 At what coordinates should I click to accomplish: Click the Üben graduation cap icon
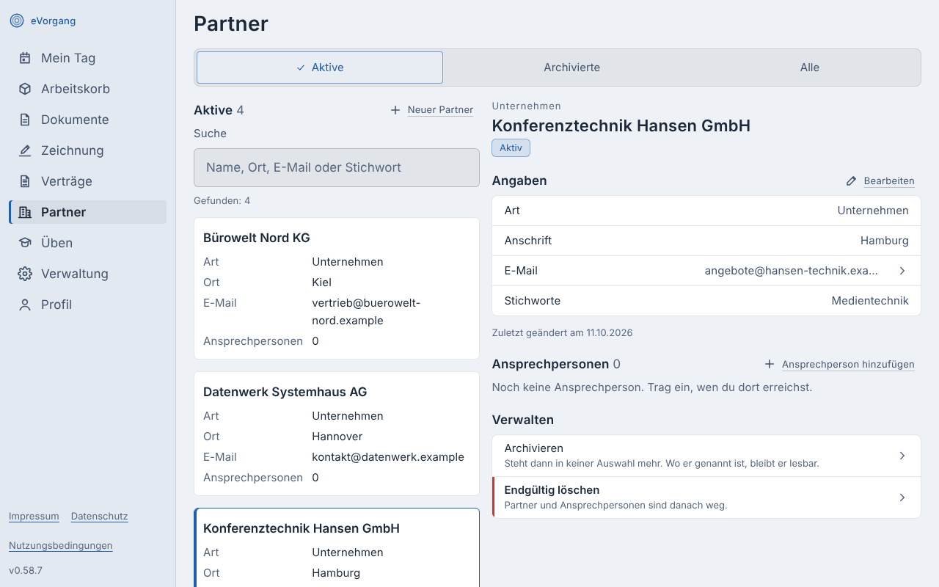tap(25, 243)
